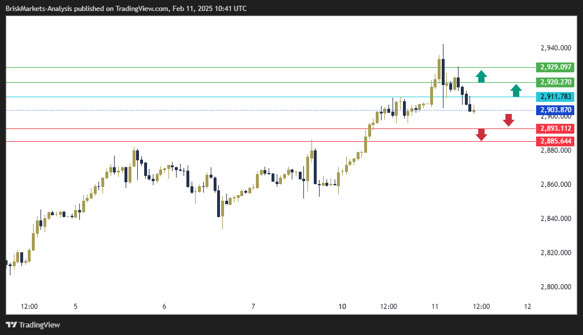Image resolution: width=583 pixels, height=335 pixels.
Task: Click the red down arrow above the 2,893.112 line
Action: pyautogui.click(x=509, y=120)
